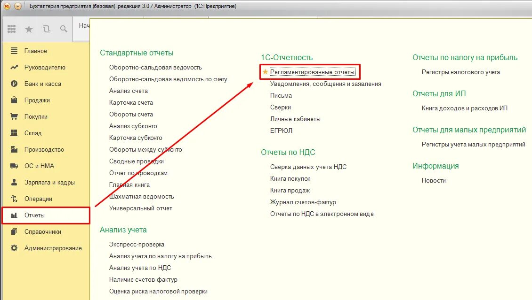
Task: Open the Письма link
Action: pos(281,95)
